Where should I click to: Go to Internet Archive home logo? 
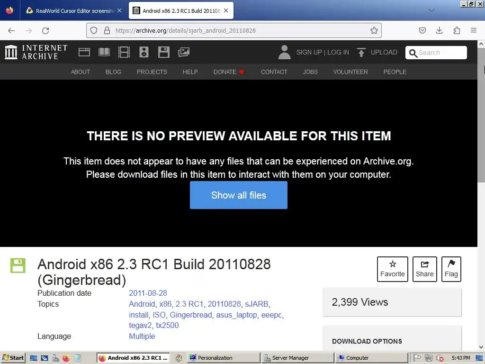(36, 52)
